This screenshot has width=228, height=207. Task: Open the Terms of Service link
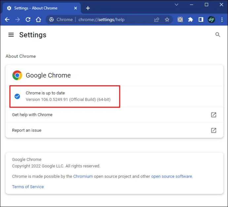tap(28, 187)
